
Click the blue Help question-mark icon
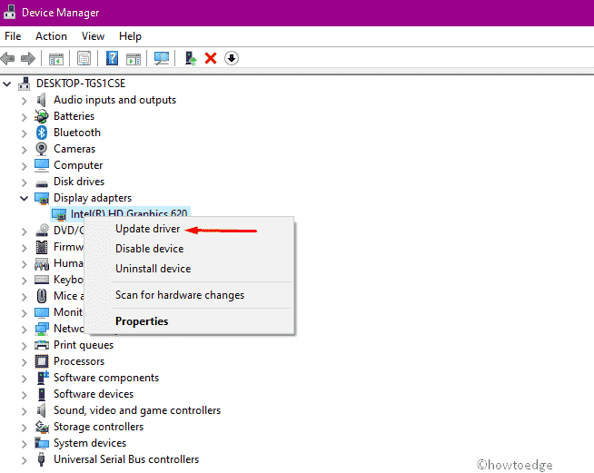[112, 59]
